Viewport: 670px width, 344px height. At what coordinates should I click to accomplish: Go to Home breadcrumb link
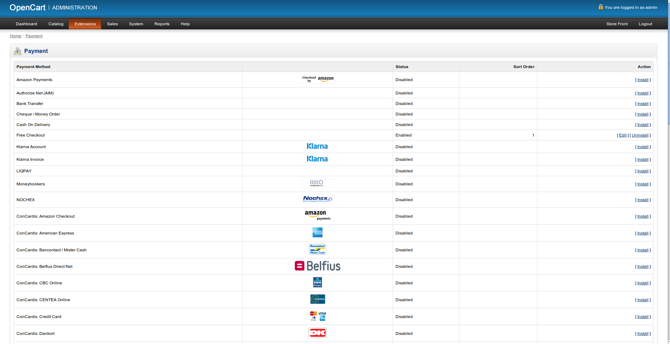[x=15, y=36]
